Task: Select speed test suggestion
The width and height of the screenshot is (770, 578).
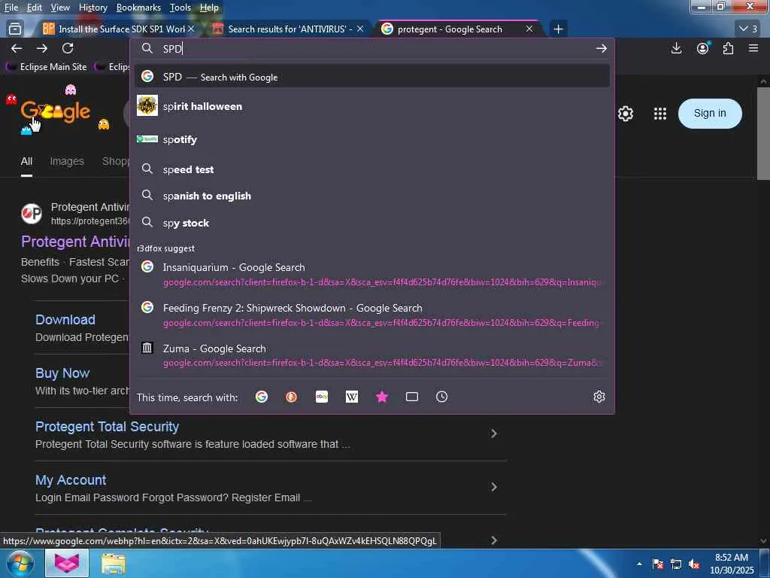Action: 371,169
